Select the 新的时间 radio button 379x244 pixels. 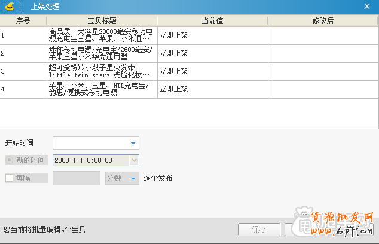(10, 160)
